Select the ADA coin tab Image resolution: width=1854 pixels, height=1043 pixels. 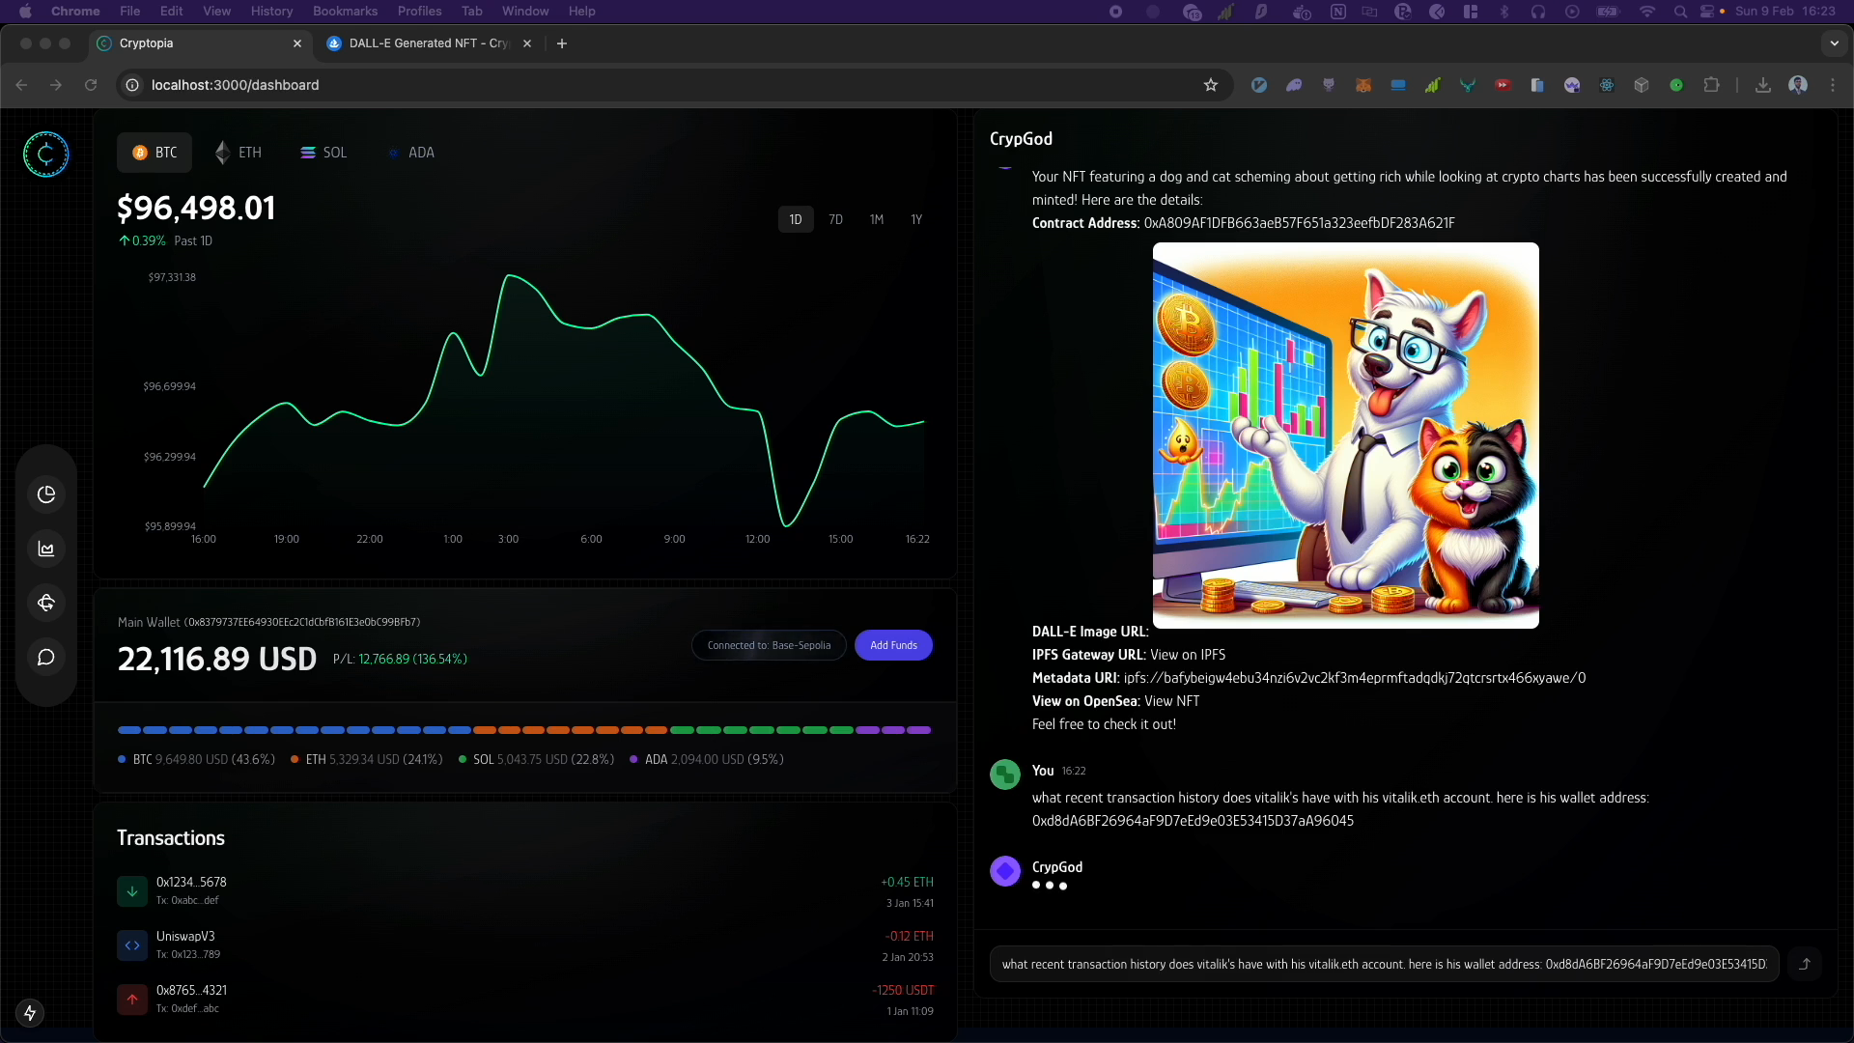point(410,153)
